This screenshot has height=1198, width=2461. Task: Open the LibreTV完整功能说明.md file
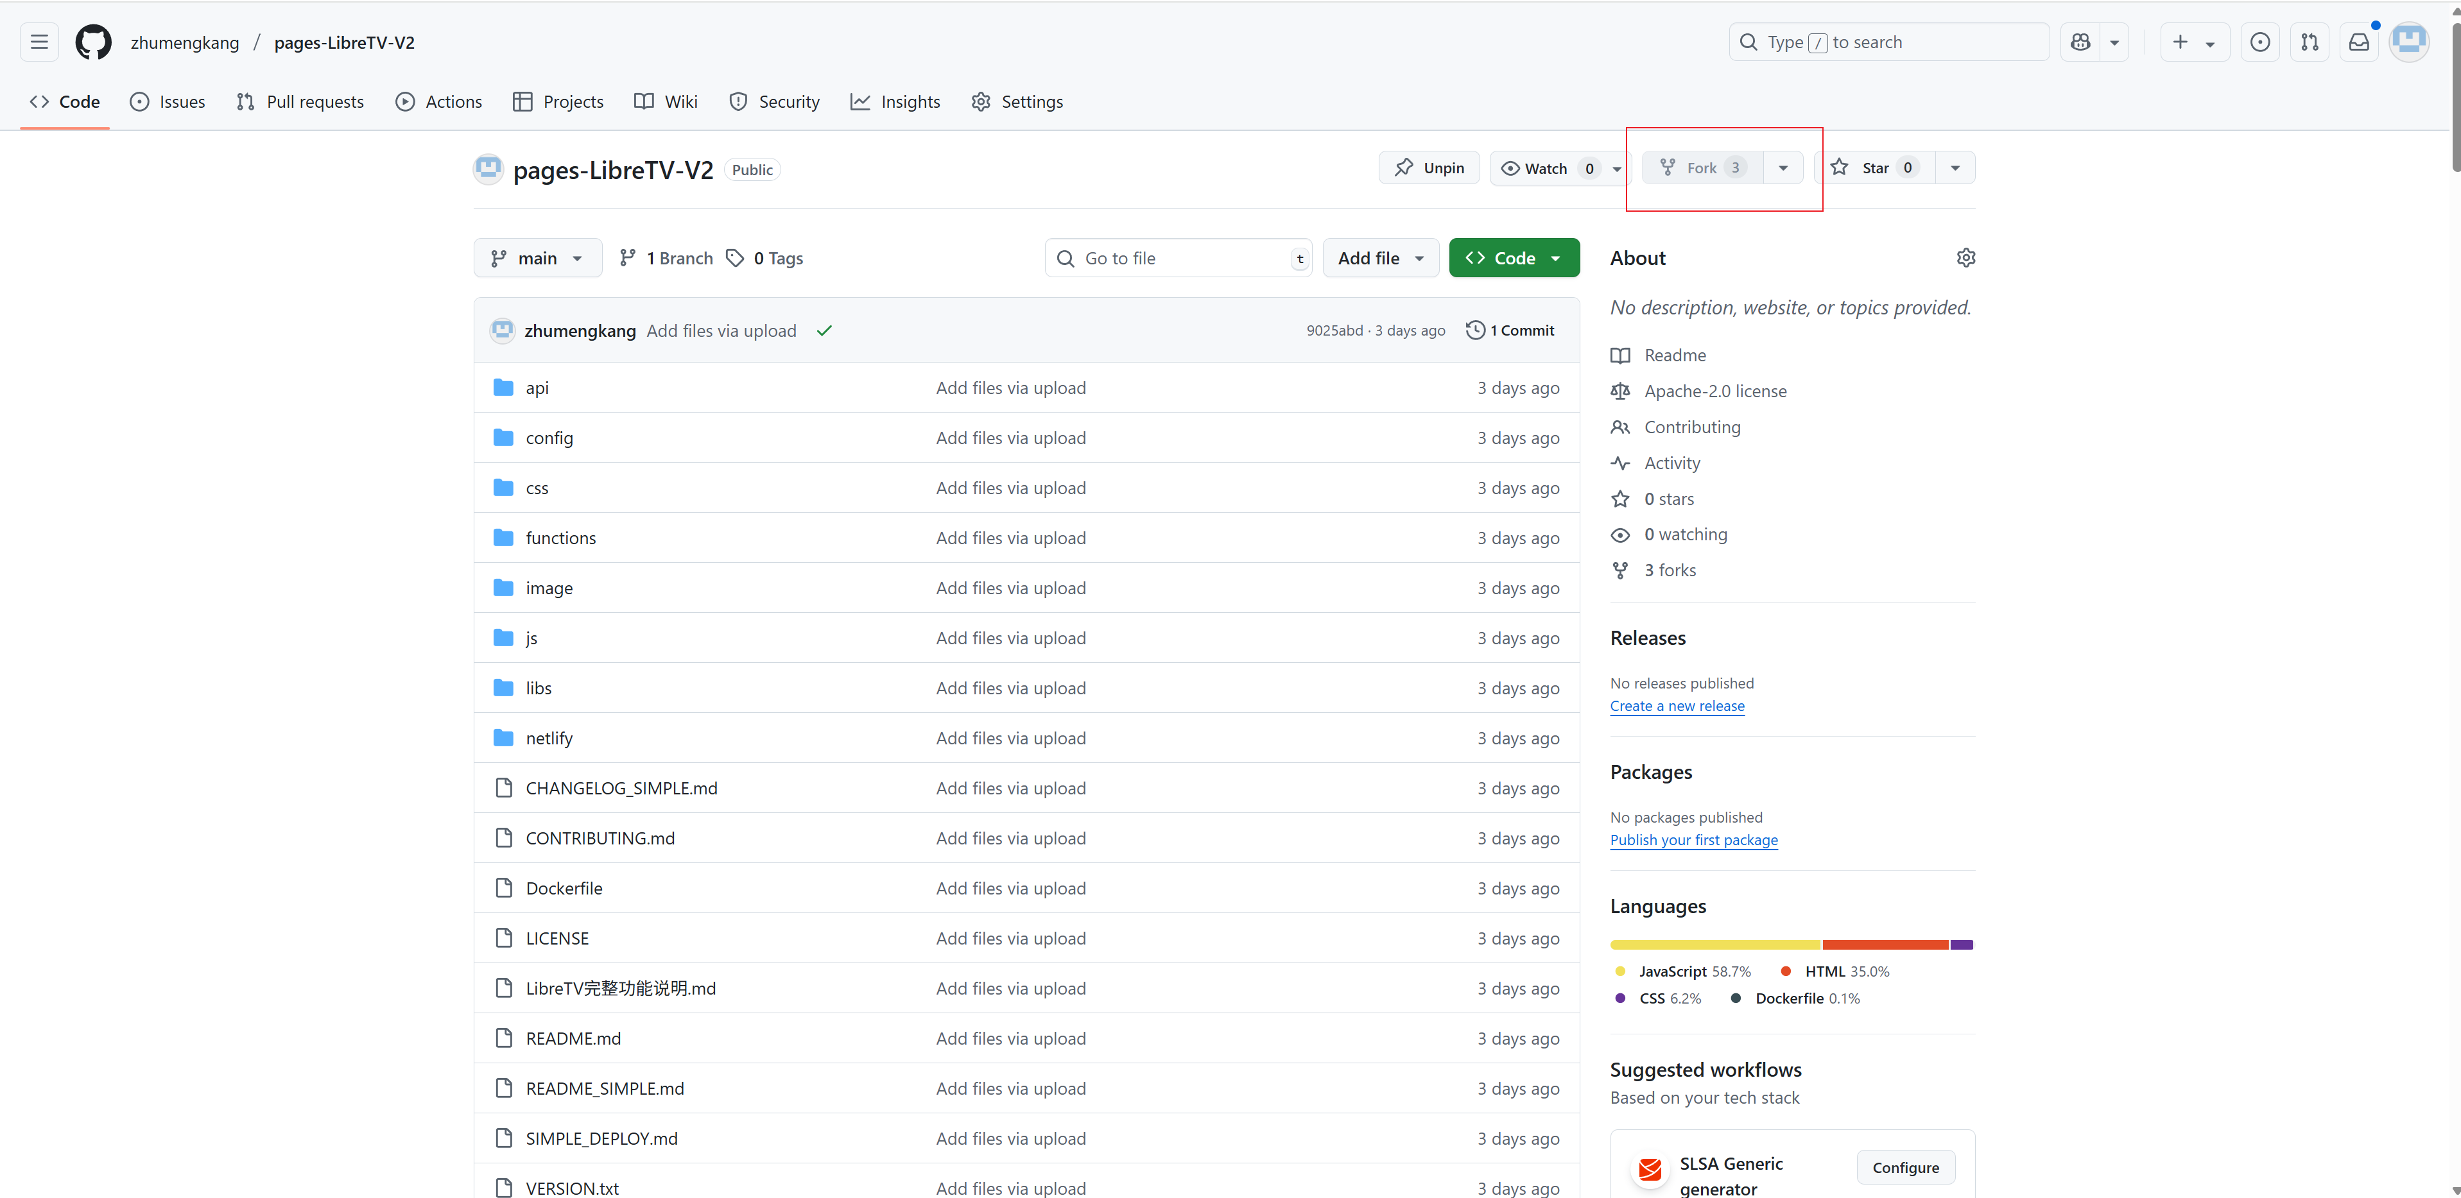620,989
